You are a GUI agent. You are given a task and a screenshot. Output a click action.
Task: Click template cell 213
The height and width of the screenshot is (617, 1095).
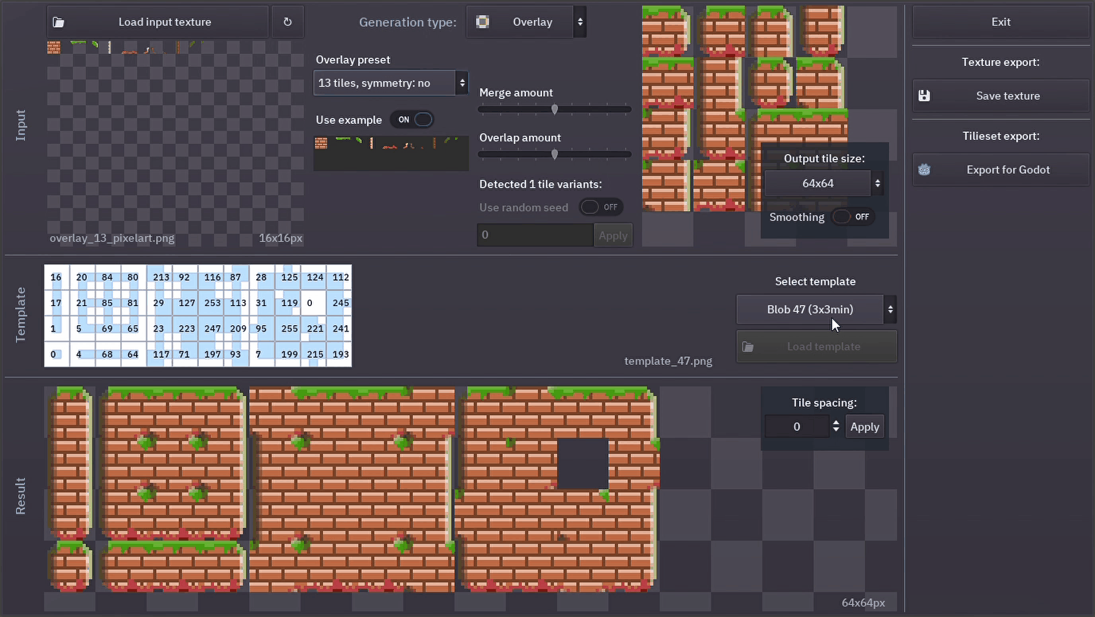click(x=161, y=277)
